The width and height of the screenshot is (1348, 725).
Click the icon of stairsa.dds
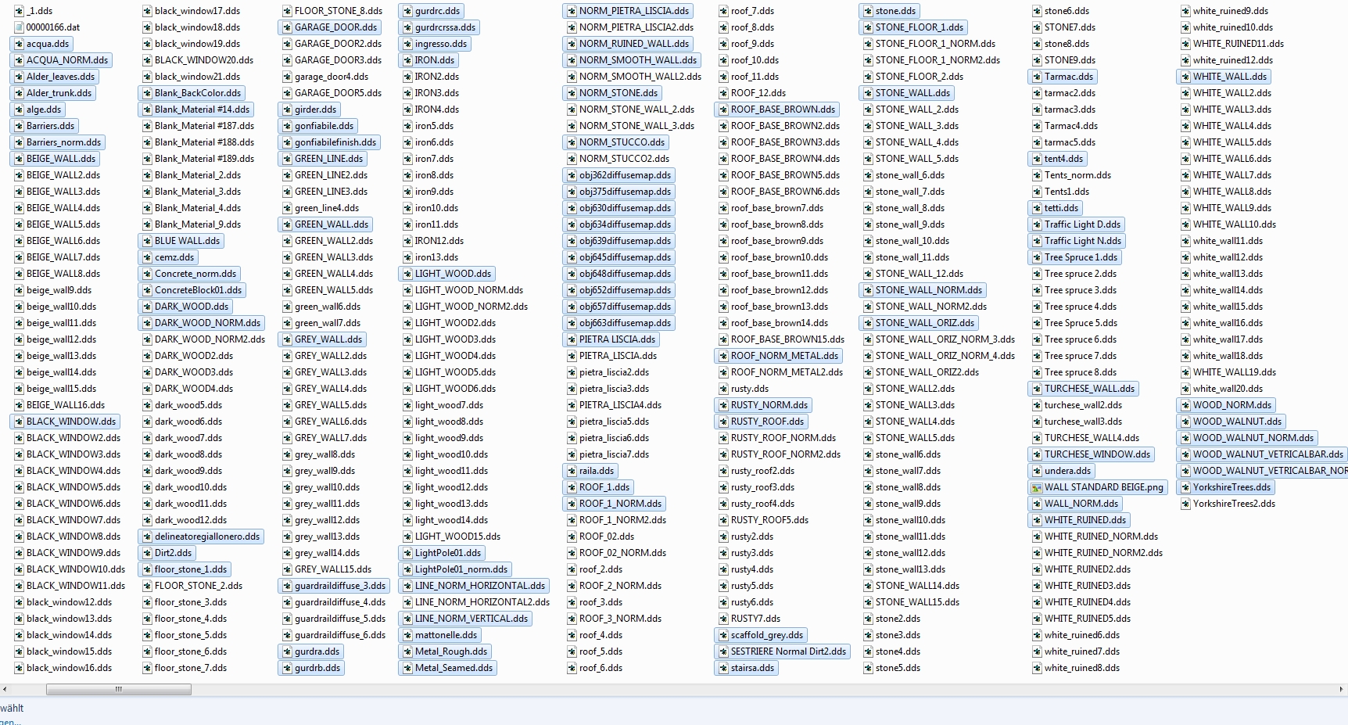coord(723,668)
